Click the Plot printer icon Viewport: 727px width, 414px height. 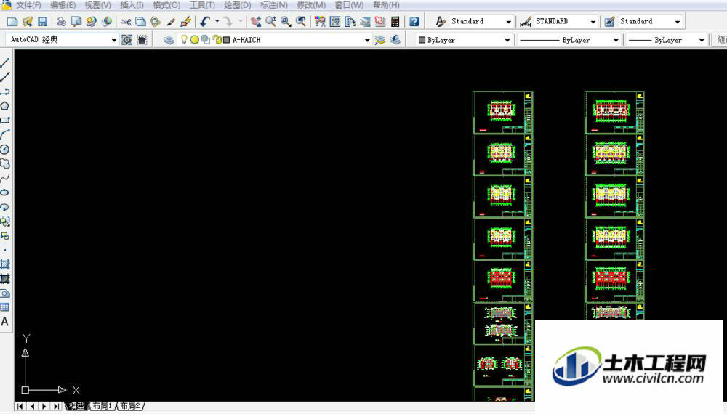click(62, 21)
